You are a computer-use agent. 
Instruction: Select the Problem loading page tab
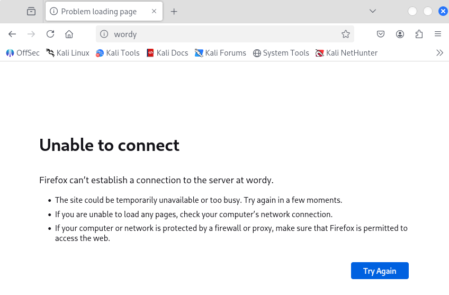pyautogui.click(x=98, y=11)
